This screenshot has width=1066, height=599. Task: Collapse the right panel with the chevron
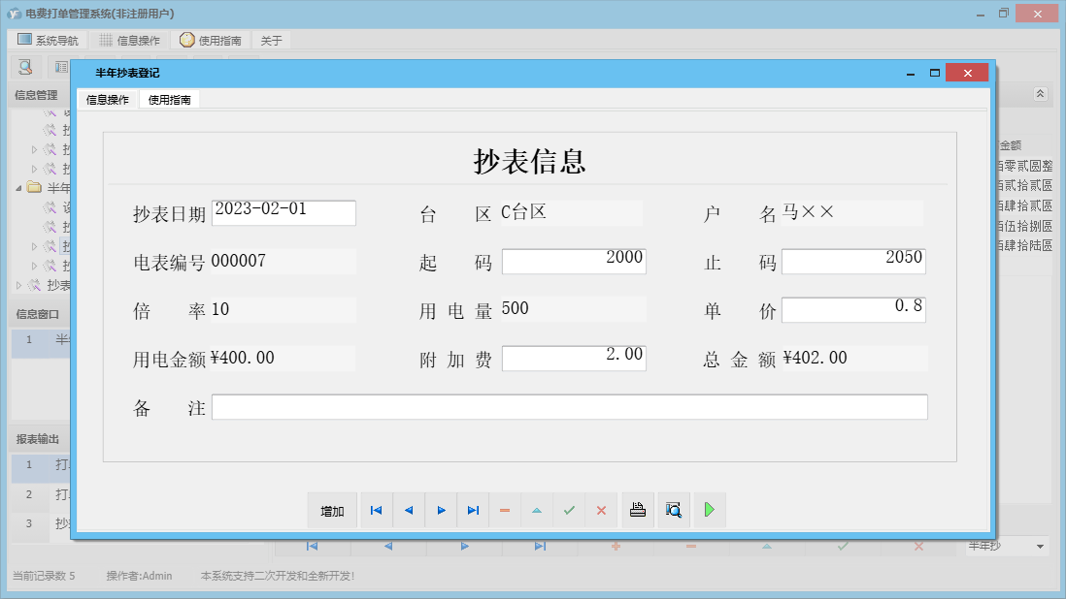point(1040,94)
